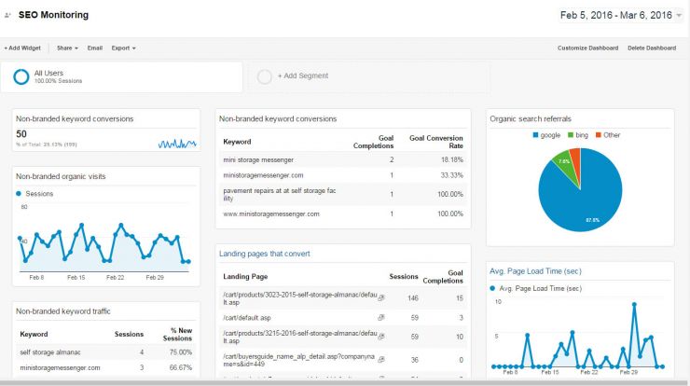Click Delete Dashboard
Screen dimensions: 690x386
[652, 48]
